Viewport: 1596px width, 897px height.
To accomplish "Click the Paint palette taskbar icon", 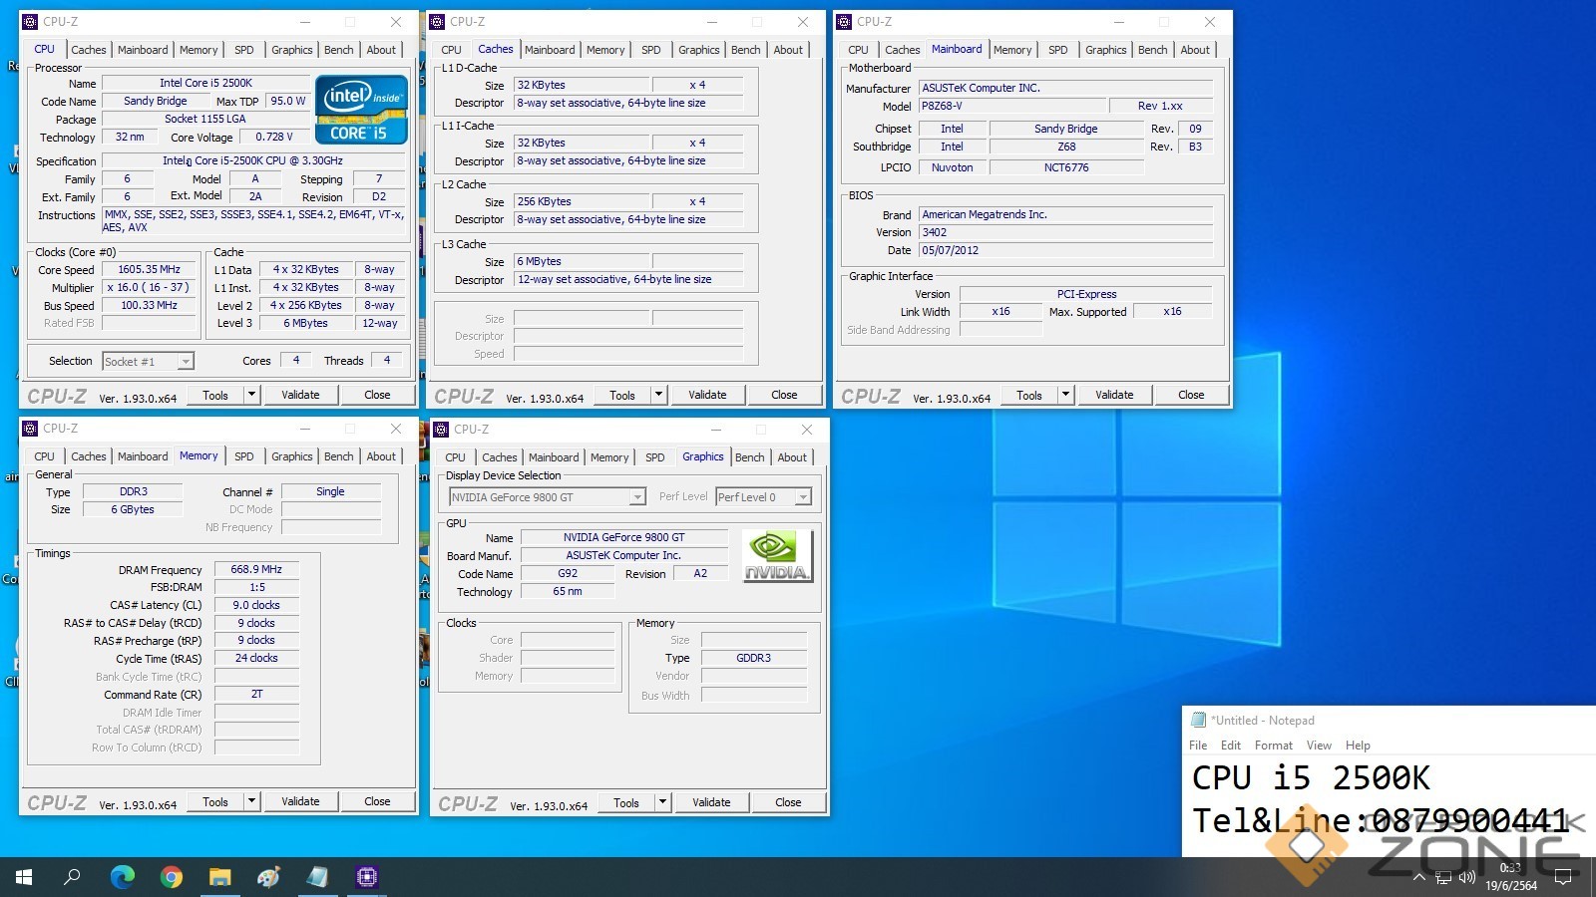I will tap(268, 877).
